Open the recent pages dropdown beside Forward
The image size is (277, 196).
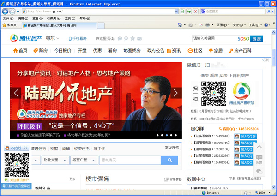point(18,12)
